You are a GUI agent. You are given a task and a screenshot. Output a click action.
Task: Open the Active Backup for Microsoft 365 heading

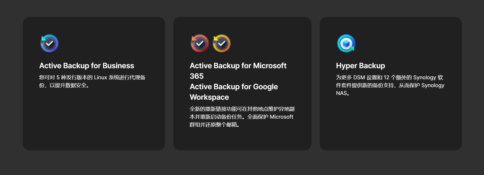[x=238, y=66]
